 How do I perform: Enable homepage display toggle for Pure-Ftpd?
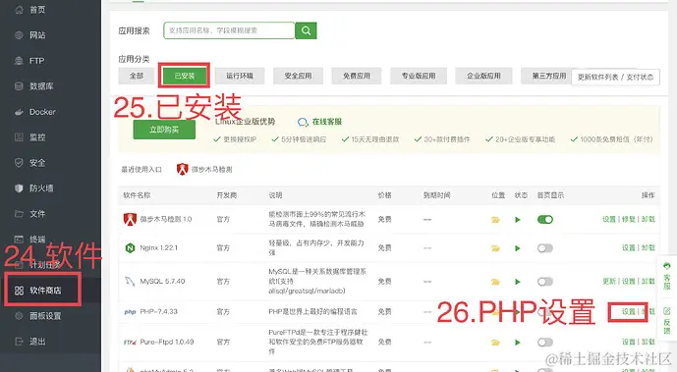click(545, 343)
